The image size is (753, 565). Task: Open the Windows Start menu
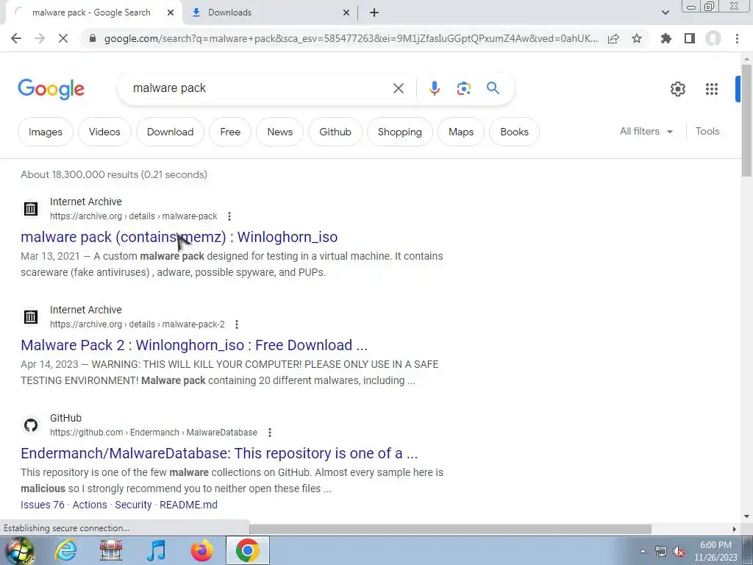pyautogui.click(x=19, y=550)
